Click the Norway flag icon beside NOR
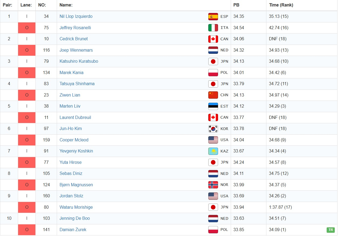Viewport: 338px width, 236px height. click(x=213, y=185)
